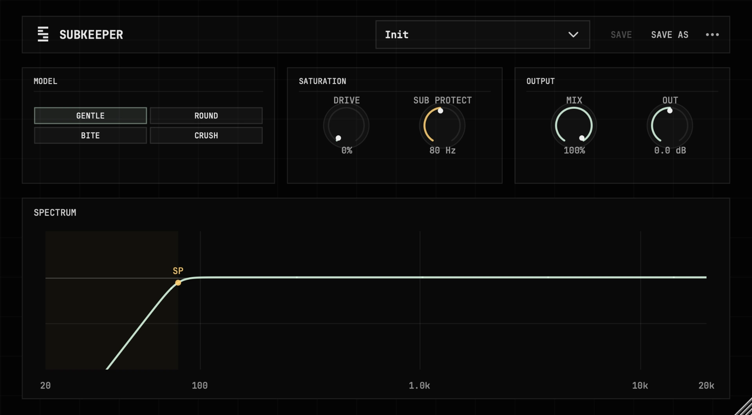The image size is (752, 415).
Task: Click the 1.0k frequency axis label
Action: tap(419, 386)
